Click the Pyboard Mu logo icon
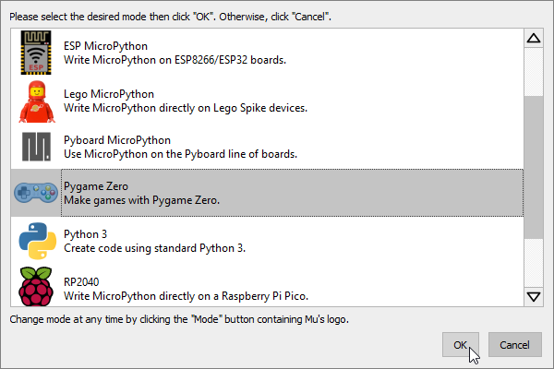Viewport: 554px width, 369px height. pos(36,147)
